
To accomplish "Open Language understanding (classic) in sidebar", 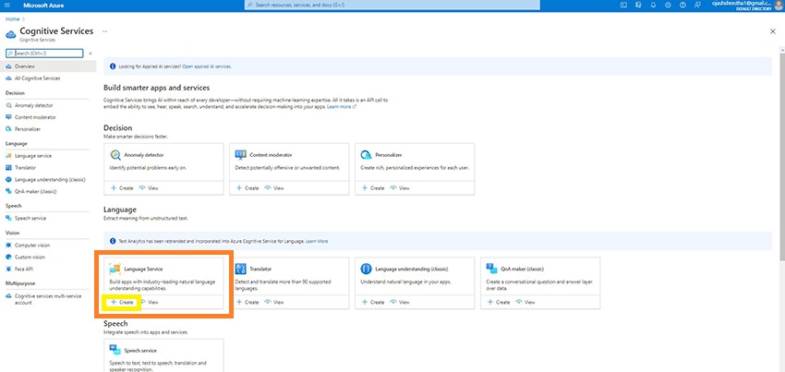I will tap(48, 179).
